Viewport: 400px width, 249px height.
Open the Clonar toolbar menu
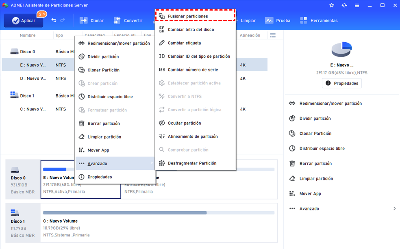click(91, 21)
